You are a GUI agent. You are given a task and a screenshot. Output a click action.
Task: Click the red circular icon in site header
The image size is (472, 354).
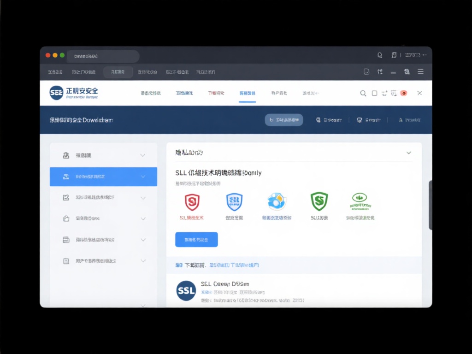coord(404,93)
